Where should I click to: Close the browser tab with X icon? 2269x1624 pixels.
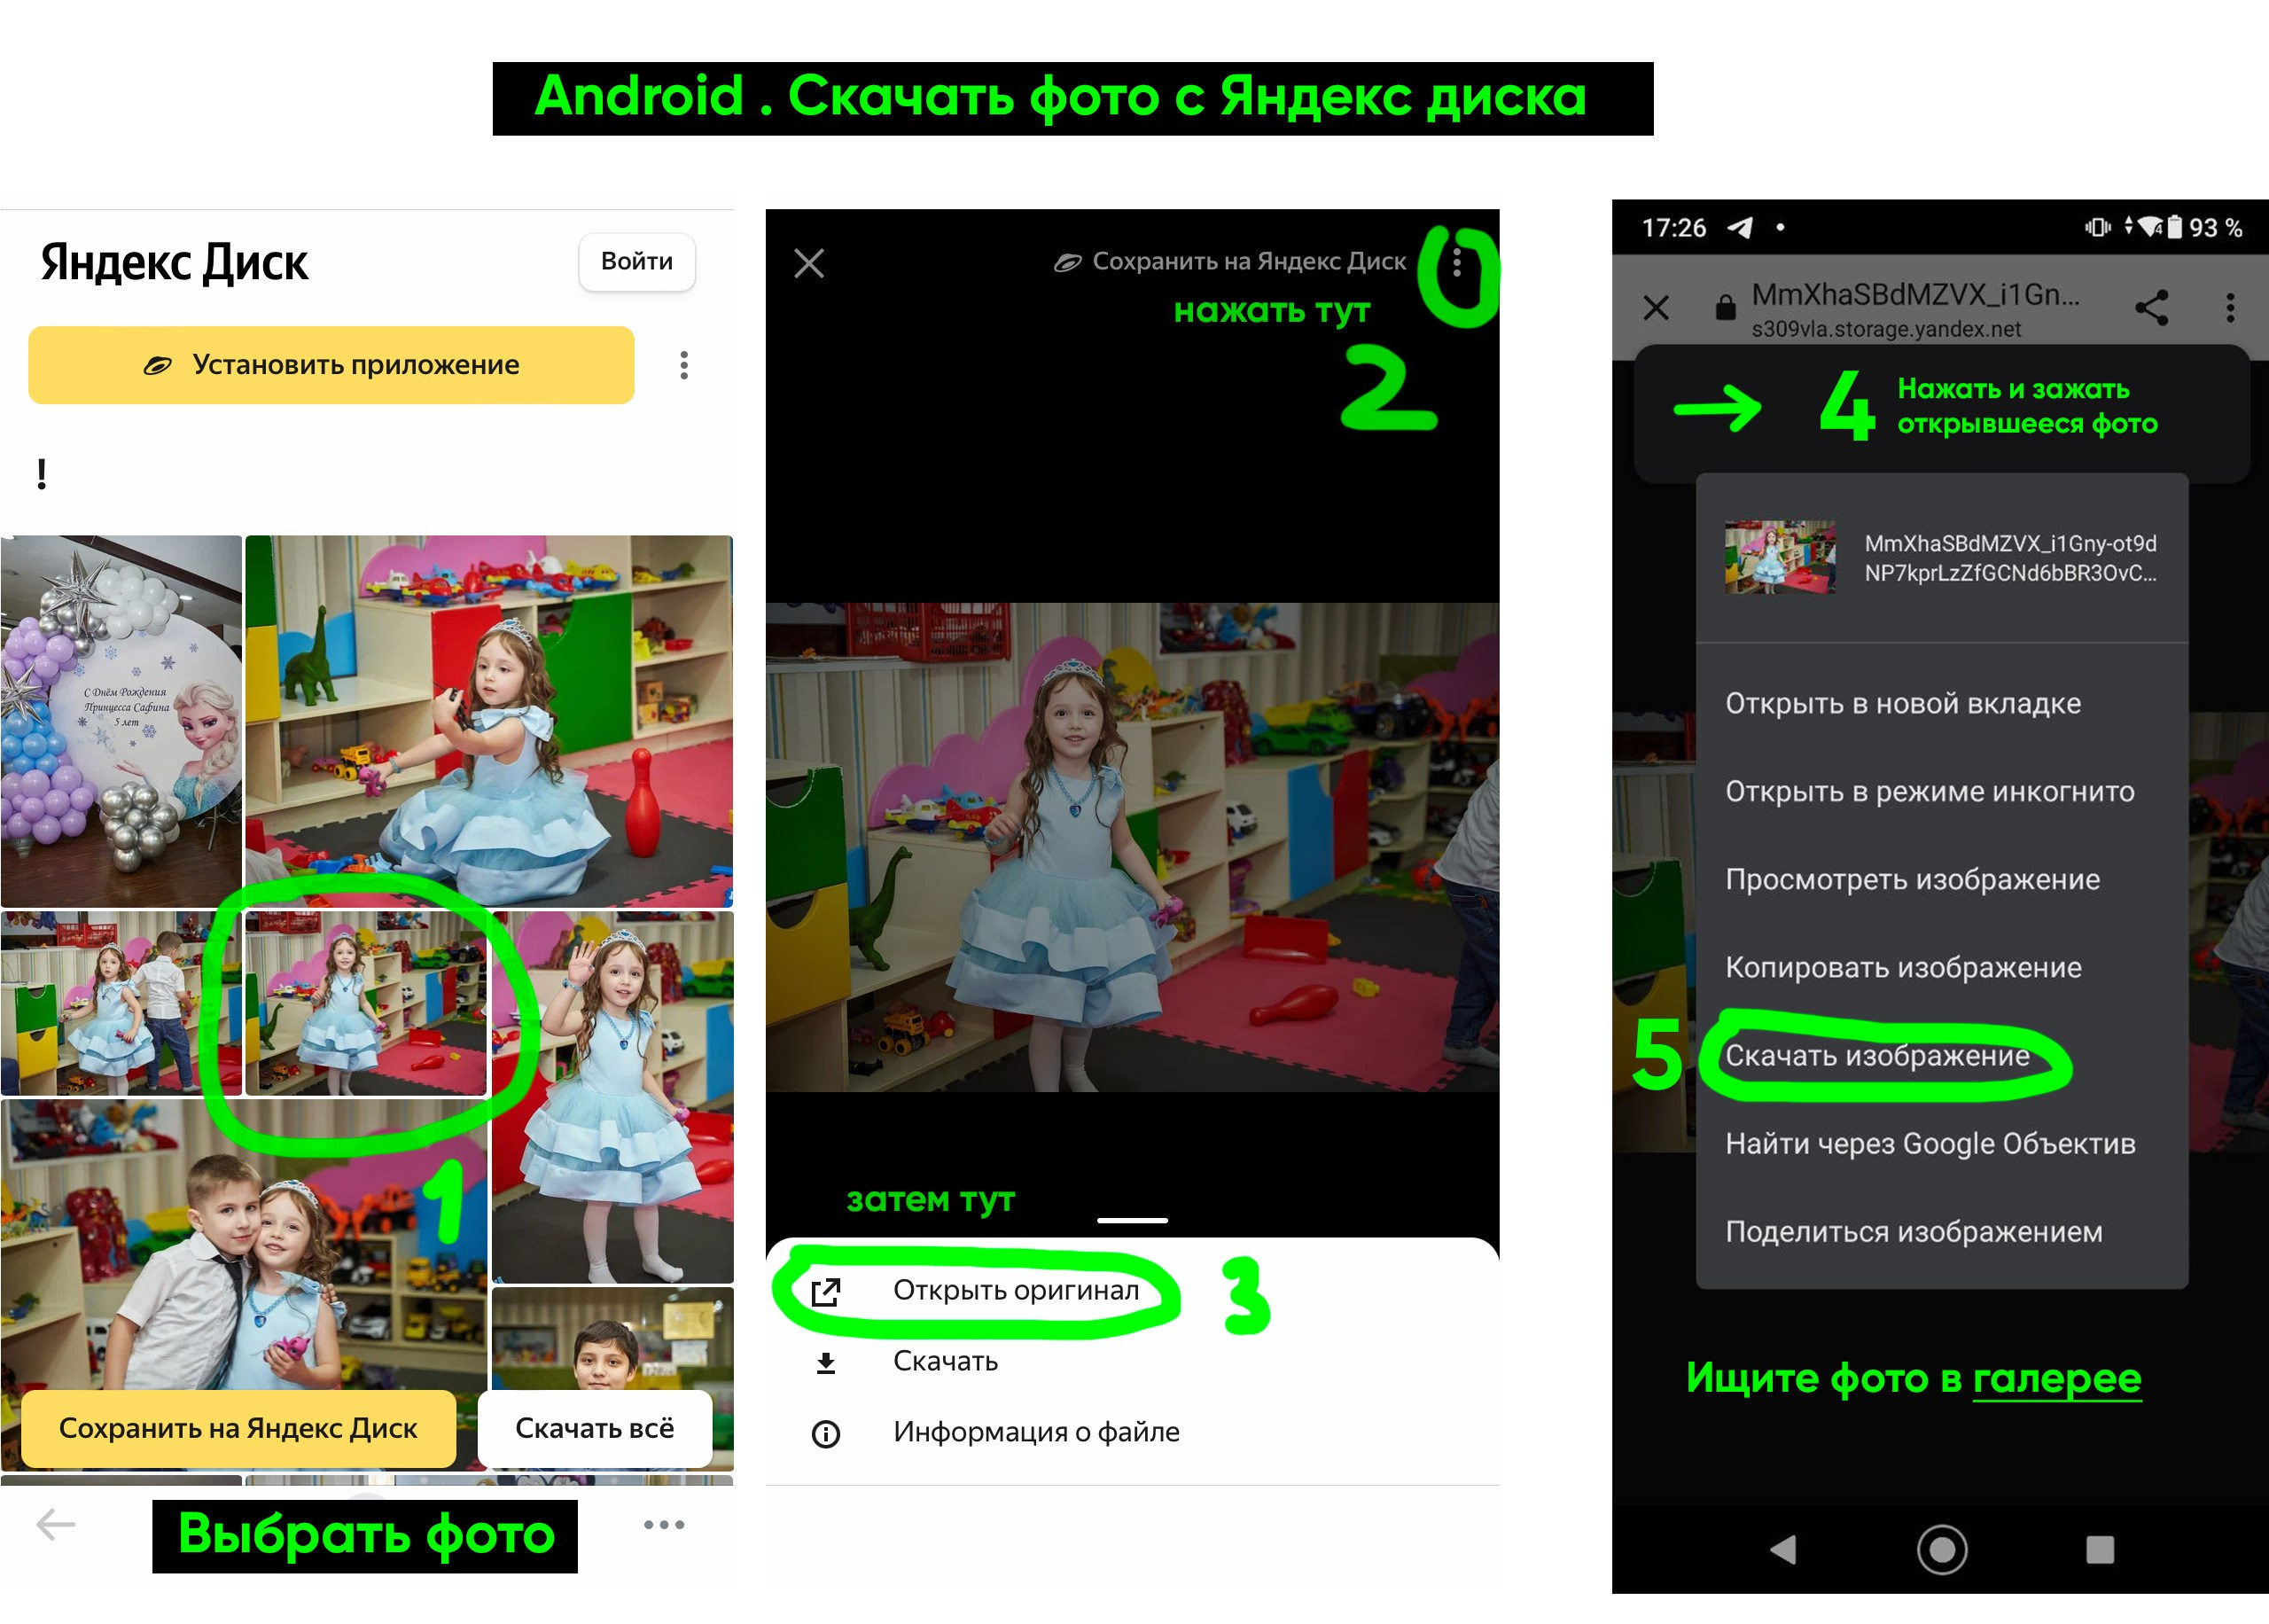[1656, 307]
